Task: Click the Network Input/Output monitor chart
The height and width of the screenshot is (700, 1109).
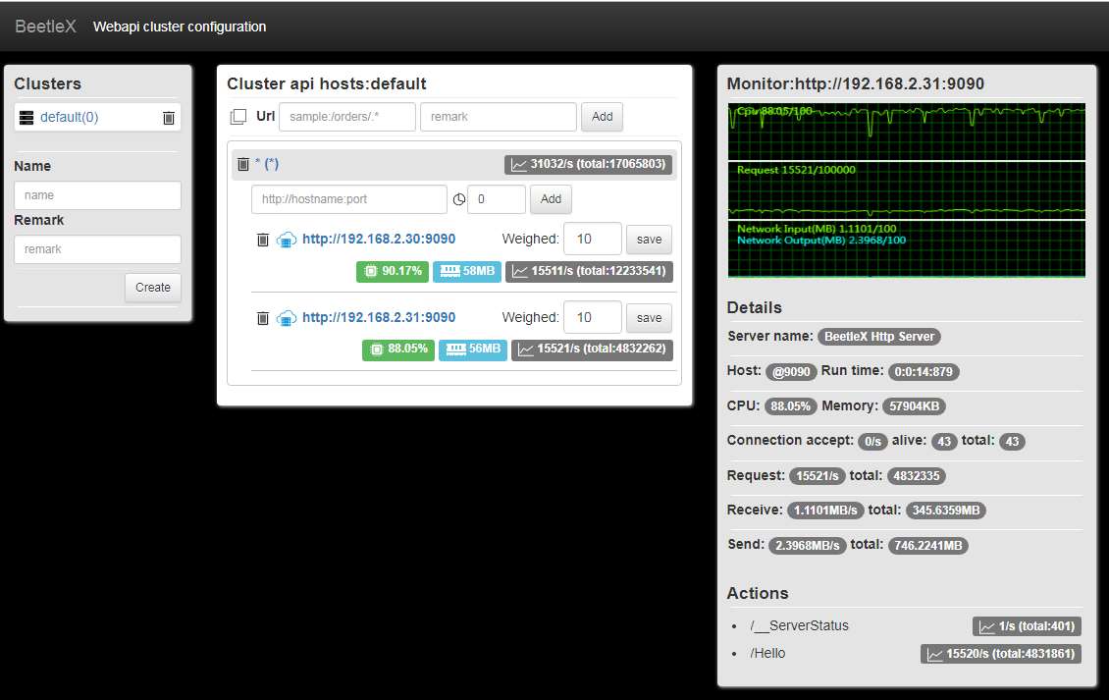Action: click(x=906, y=248)
